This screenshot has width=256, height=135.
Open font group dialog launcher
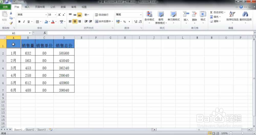65,28
